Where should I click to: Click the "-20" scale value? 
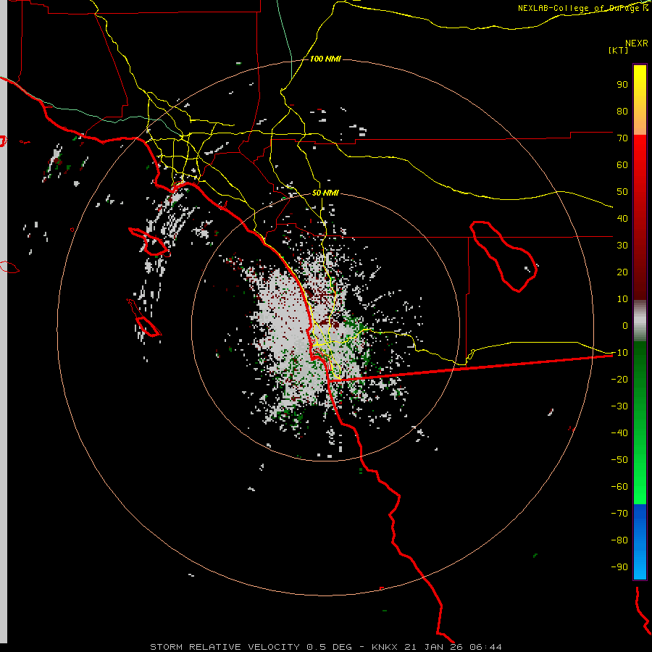(x=619, y=379)
